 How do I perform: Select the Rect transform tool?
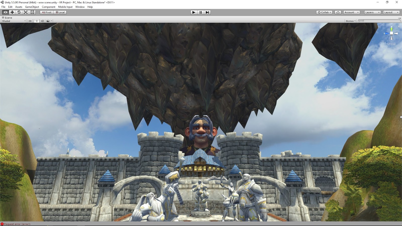coord(32,12)
